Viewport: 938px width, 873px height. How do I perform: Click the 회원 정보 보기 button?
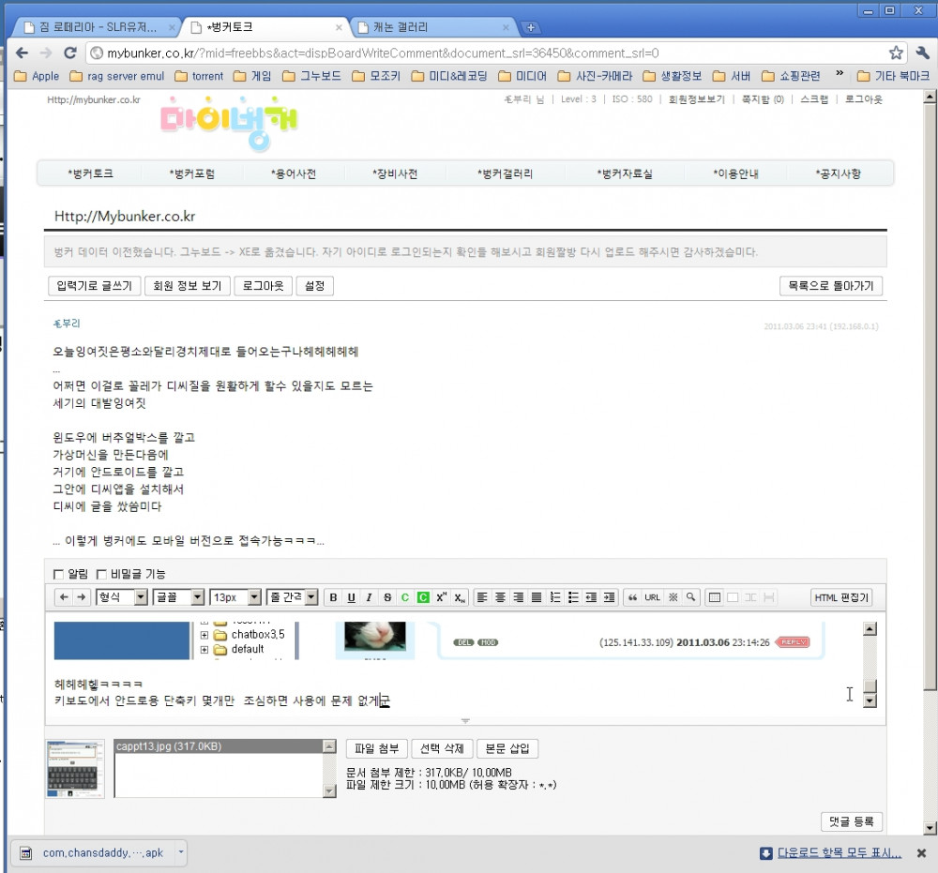[188, 286]
